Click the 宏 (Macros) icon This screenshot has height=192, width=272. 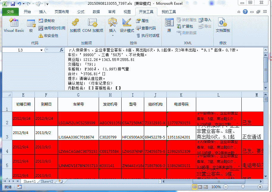(31, 25)
